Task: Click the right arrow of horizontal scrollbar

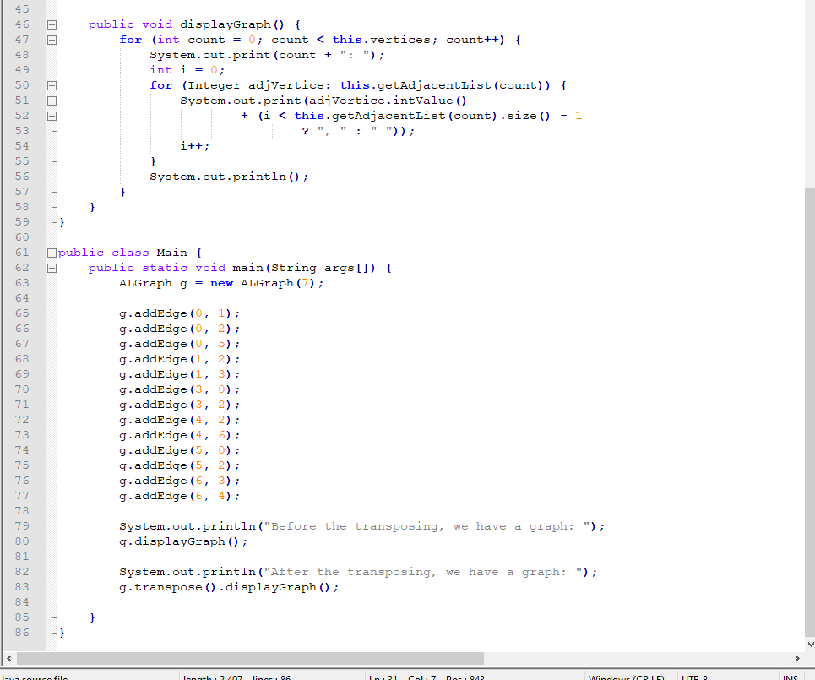Action: click(x=797, y=659)
